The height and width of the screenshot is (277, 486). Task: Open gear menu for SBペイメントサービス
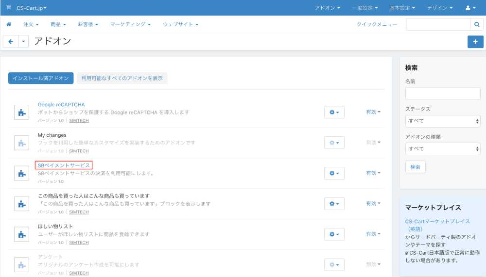coord(334,173)
